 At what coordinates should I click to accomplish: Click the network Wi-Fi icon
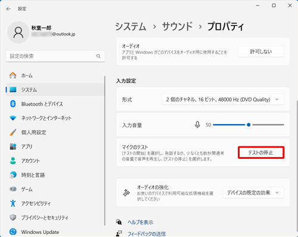click(13, 118)
